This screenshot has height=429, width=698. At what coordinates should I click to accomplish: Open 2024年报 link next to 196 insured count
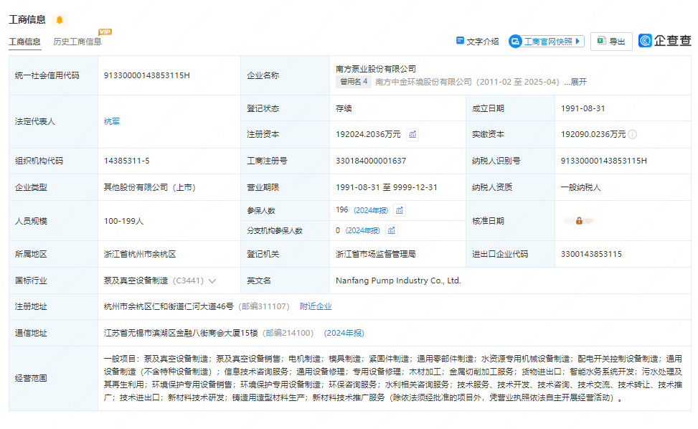click(371, 210)
